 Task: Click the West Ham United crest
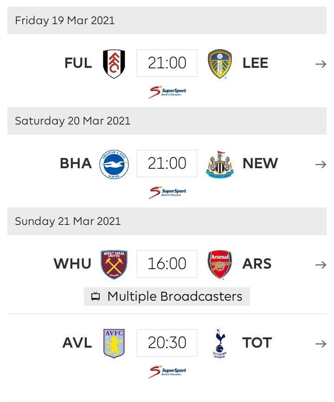coord(114,264)
